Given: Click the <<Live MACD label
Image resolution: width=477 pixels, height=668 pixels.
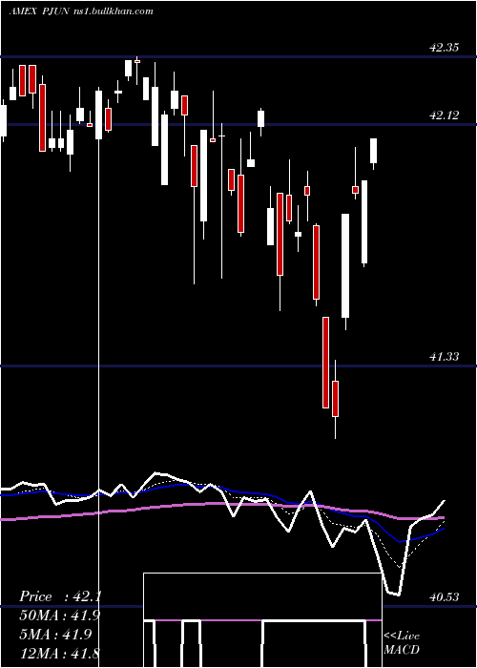Looking at the screenshot, I should 402,642.
